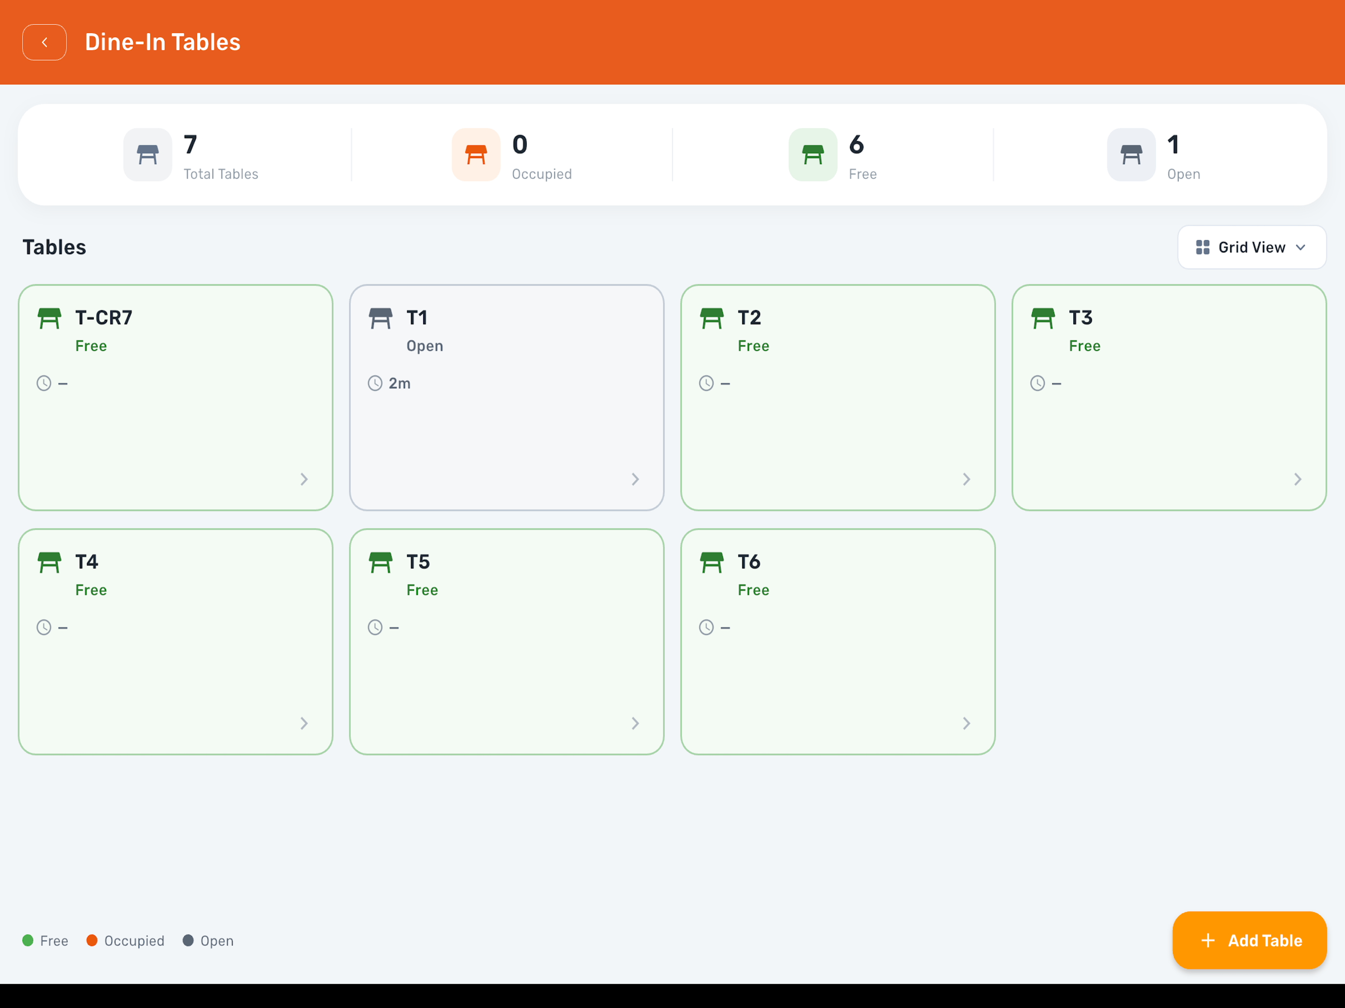Click the 2m elapsed time on T1
The width and height of the screenshot is (1345, 1008).
(x=399, y=383)
